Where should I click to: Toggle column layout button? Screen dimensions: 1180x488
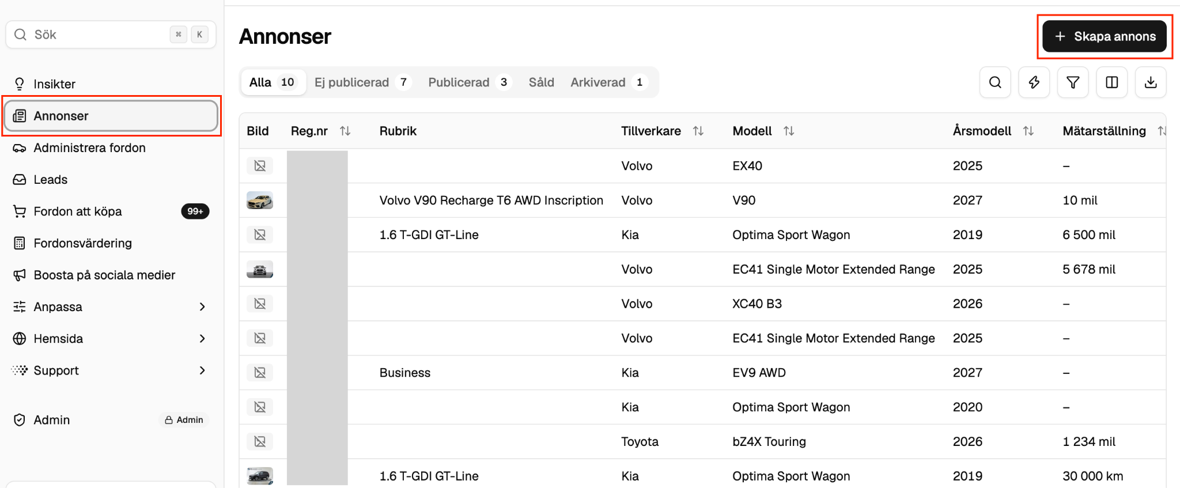click(1112, 82)
